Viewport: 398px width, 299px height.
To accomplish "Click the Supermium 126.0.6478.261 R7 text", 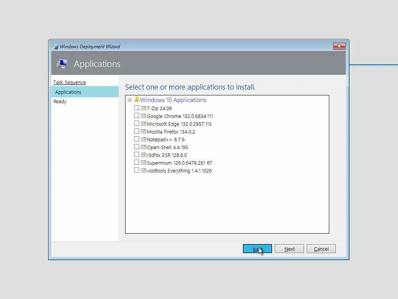I will point(180,163).
